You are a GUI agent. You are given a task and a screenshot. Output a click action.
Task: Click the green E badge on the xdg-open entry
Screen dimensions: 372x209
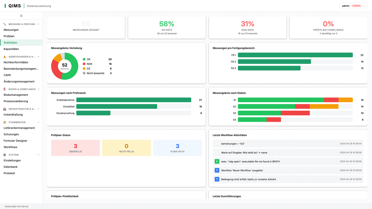click(217, 161)
